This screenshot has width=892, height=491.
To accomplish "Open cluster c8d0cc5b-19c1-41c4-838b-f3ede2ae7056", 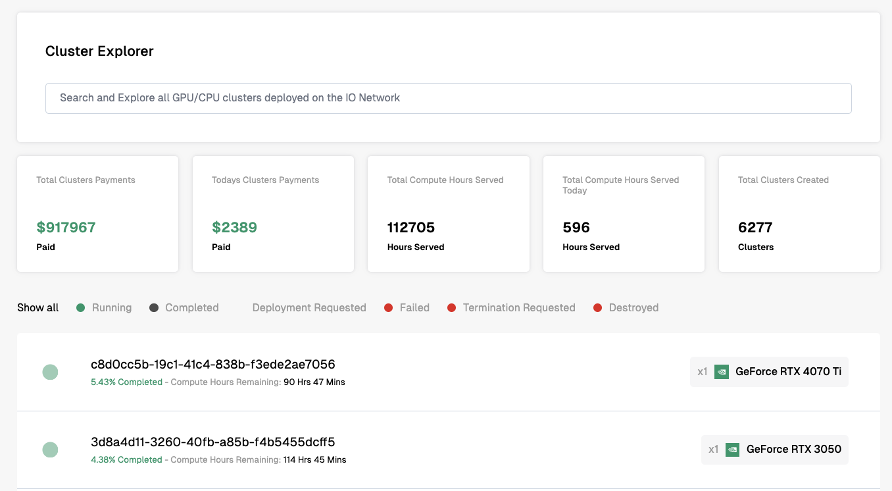I will pyautogui.click(x=213, y=364).
